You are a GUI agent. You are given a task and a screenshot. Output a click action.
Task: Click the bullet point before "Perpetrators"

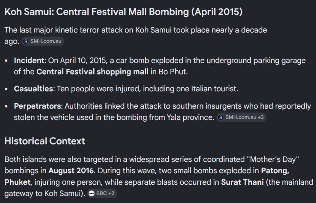(7, 107)
